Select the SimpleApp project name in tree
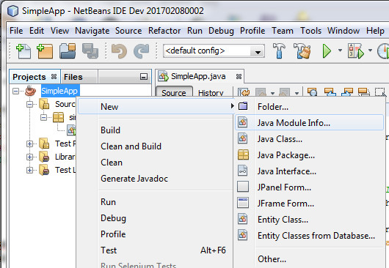Image resolution: width=389 pixels, height=268 pixels. (59, 91)
